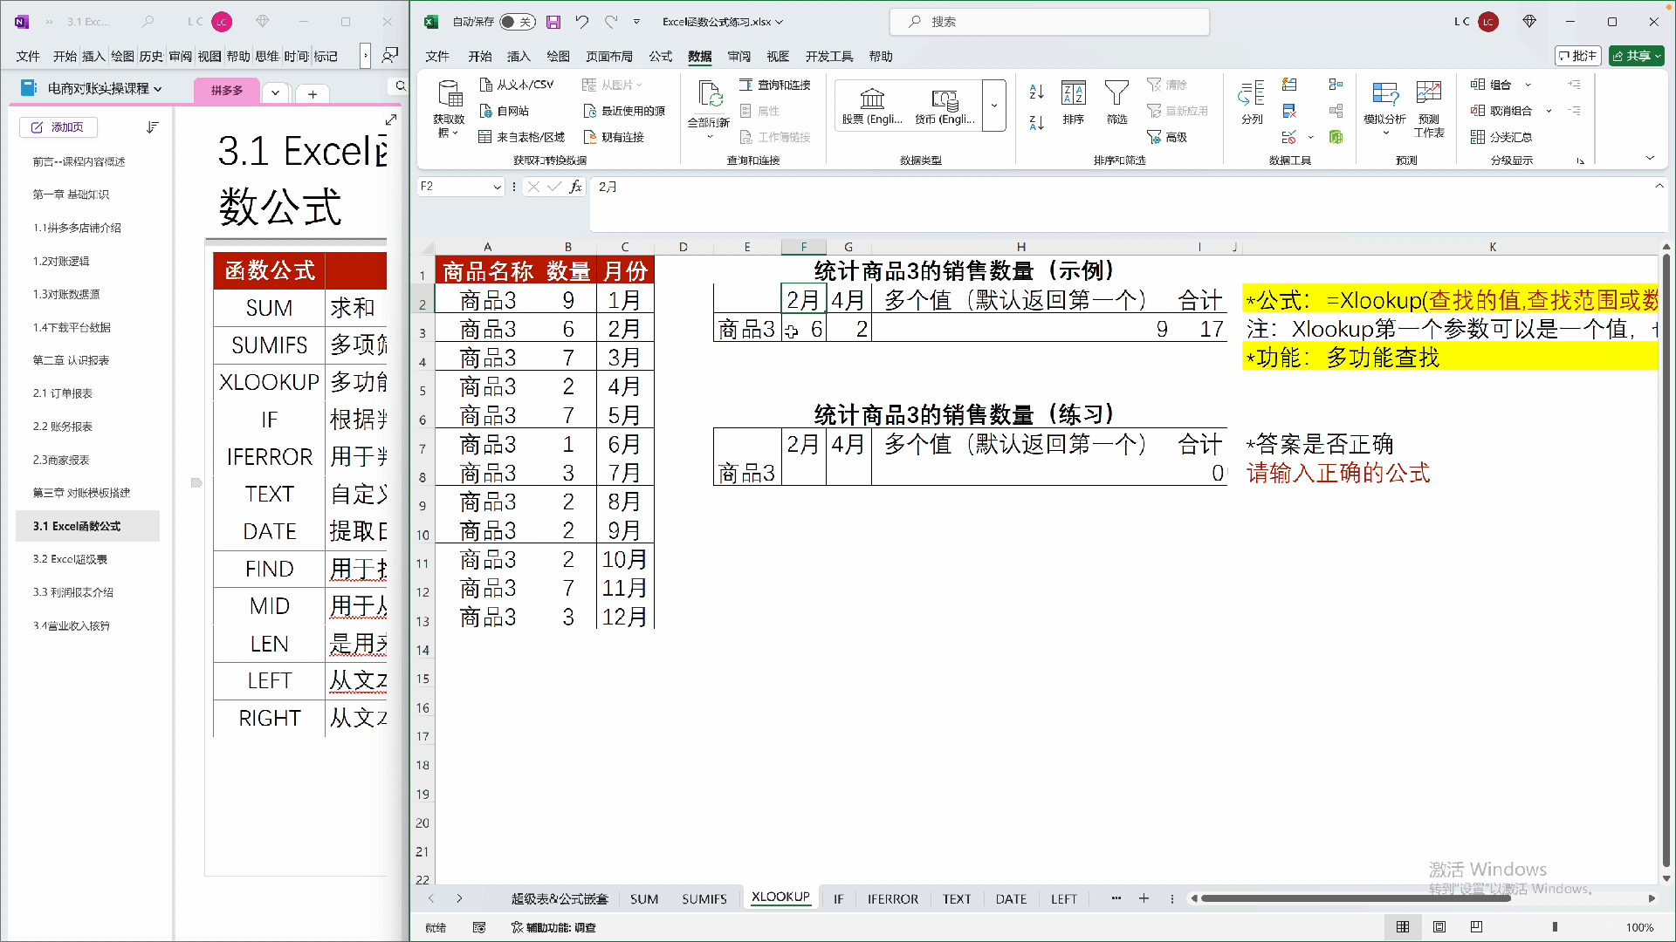This screenshot has width=1676, height=942.
Task: Sort descending Z to A
Action: tap(1036, 123)
